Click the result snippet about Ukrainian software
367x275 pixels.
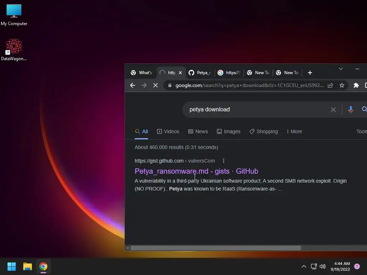[240, 185]
